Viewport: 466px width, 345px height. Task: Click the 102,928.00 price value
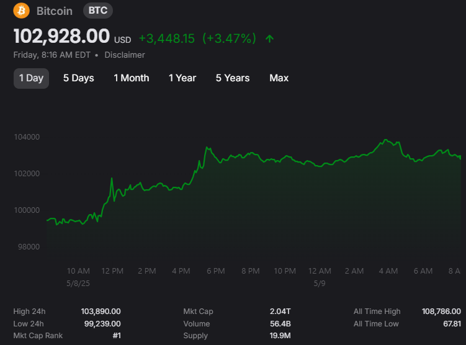click(61, 36)
